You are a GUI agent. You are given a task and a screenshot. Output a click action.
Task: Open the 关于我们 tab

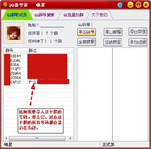99,15
